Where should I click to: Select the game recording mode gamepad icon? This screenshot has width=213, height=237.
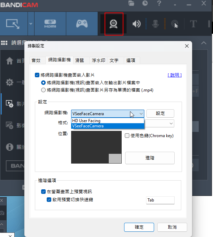[82, 24]
